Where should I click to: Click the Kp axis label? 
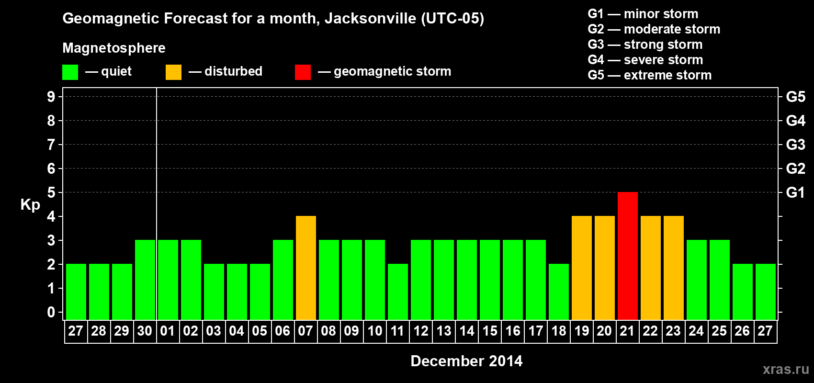[30, 204]
